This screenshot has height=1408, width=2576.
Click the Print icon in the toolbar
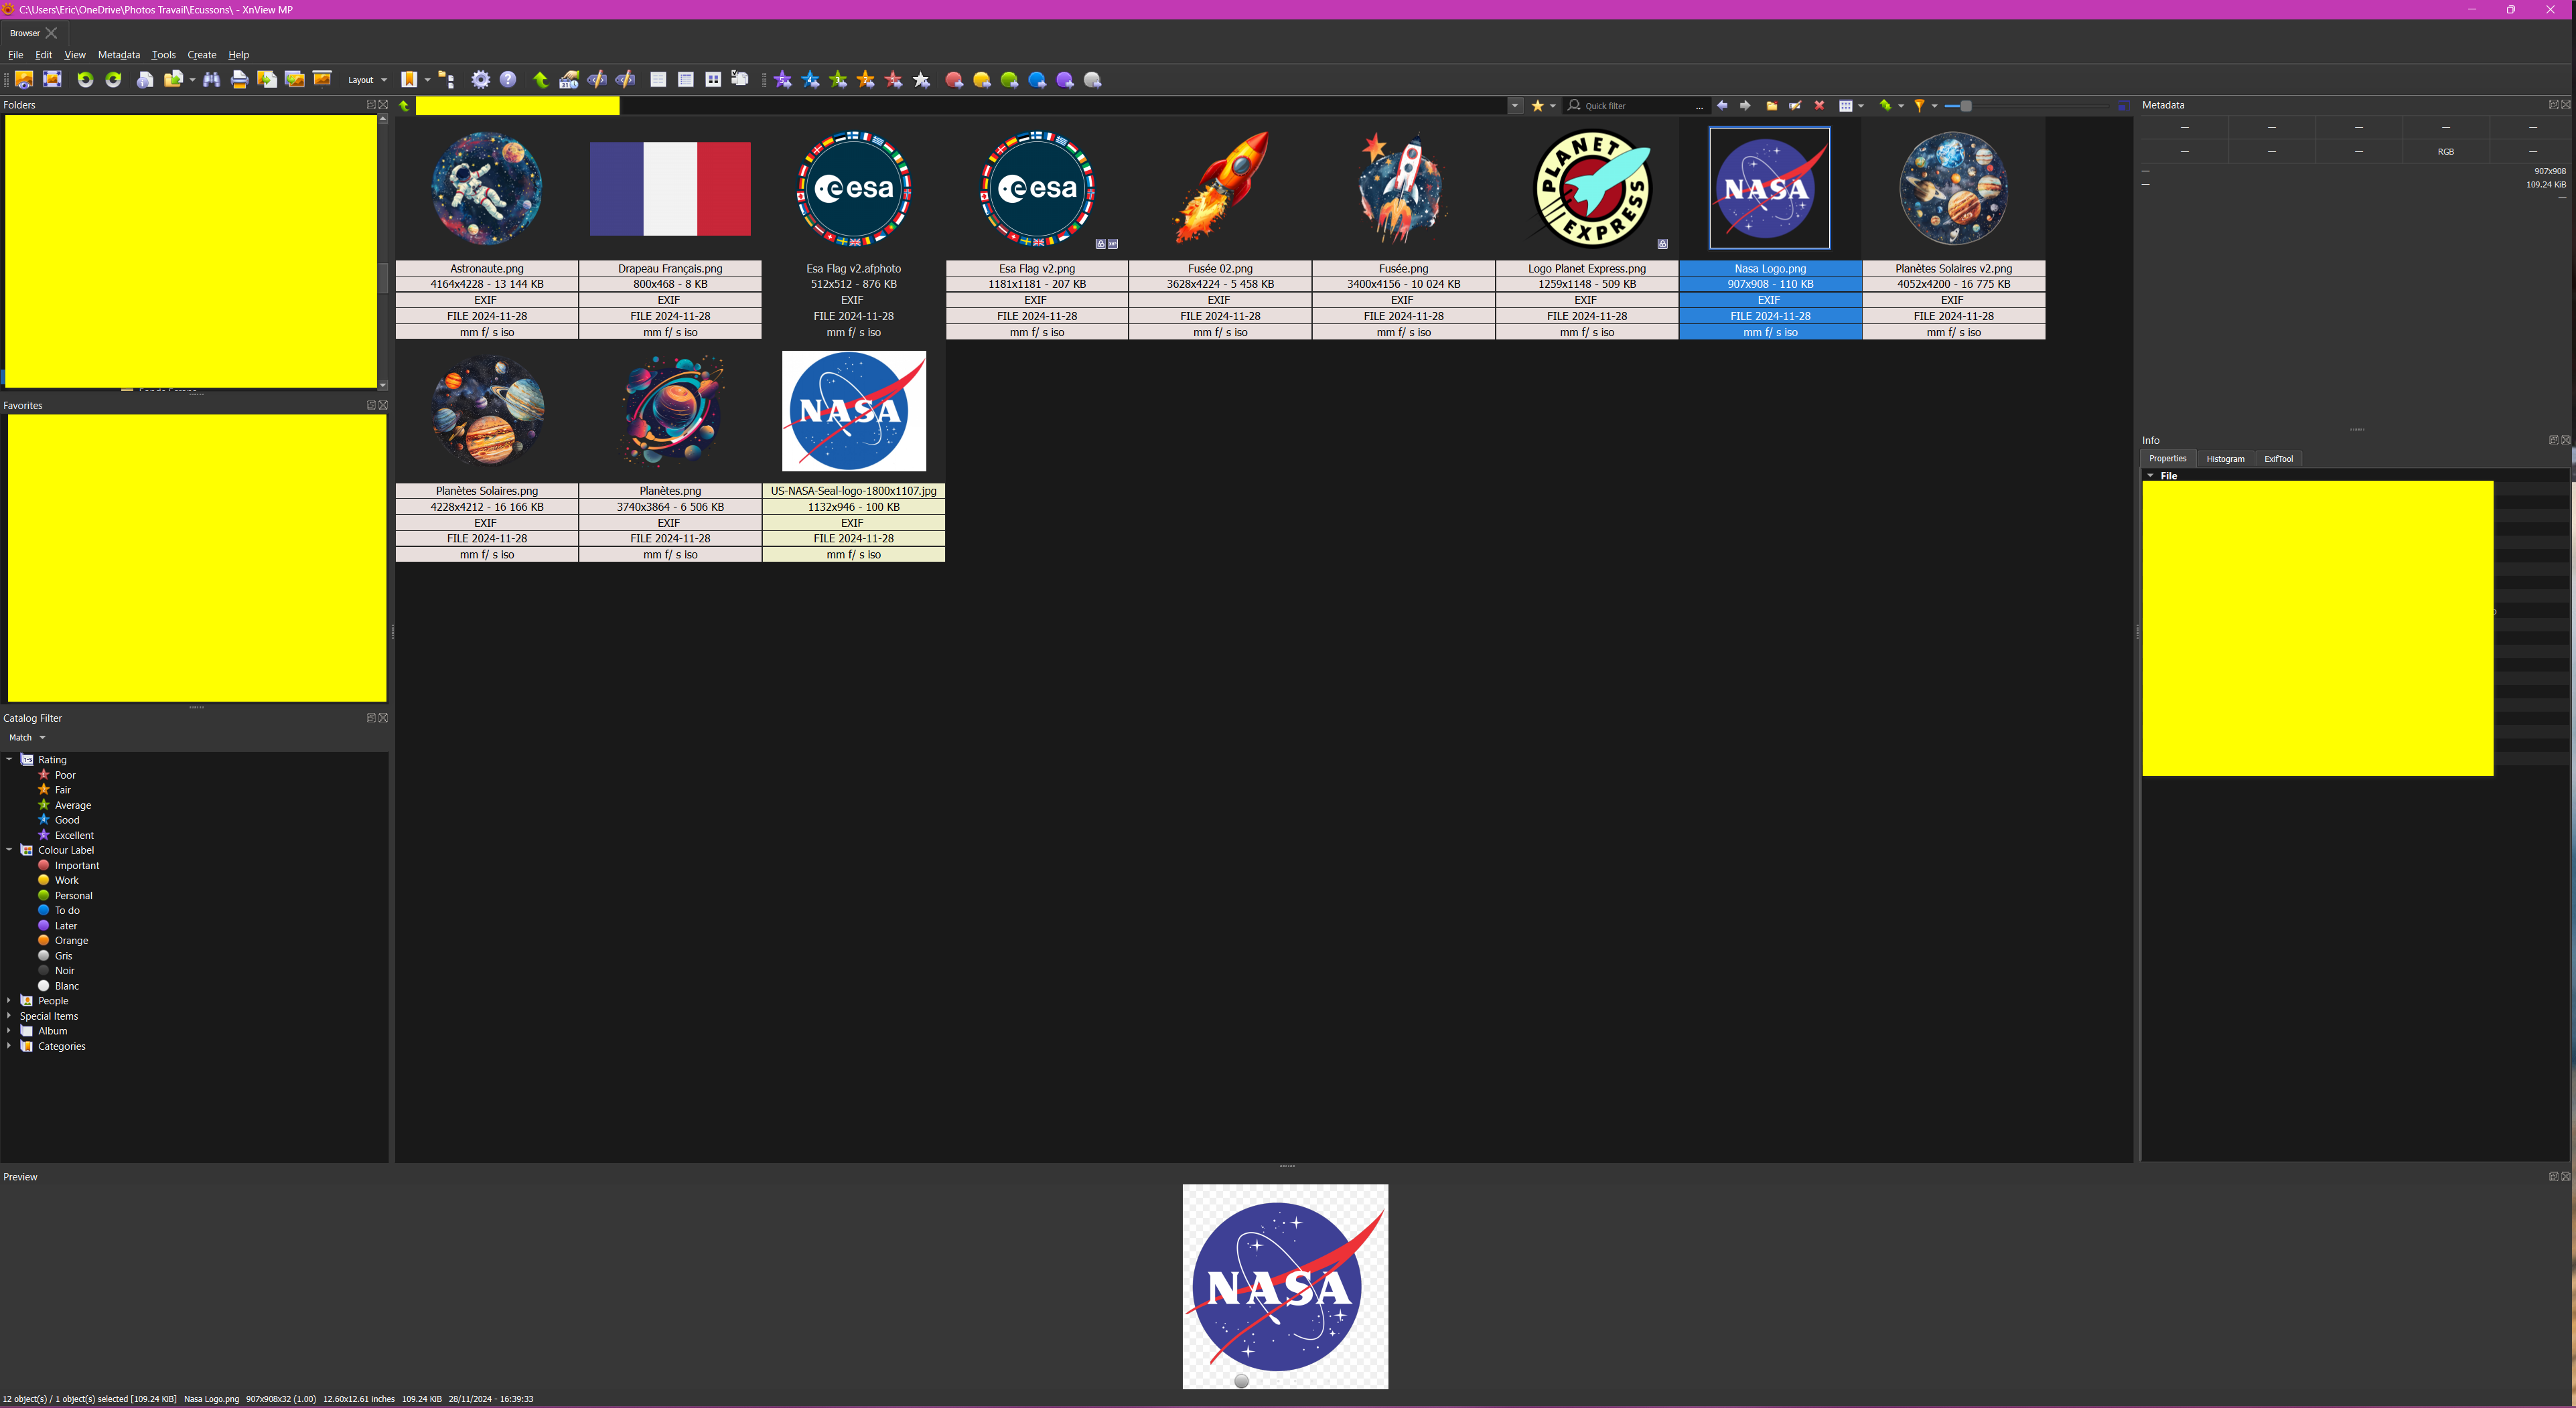[x=240, y=80]
